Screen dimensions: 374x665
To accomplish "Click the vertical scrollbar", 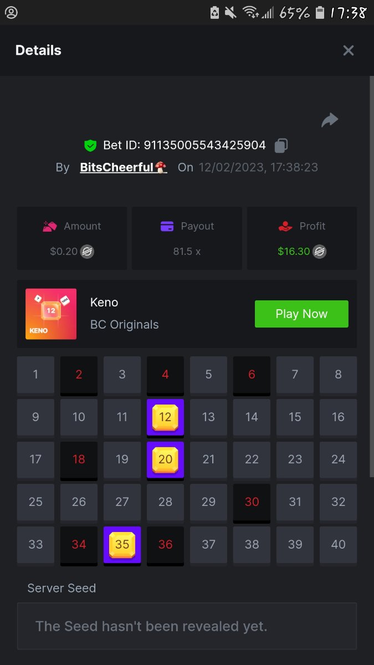I will (371, 276).
